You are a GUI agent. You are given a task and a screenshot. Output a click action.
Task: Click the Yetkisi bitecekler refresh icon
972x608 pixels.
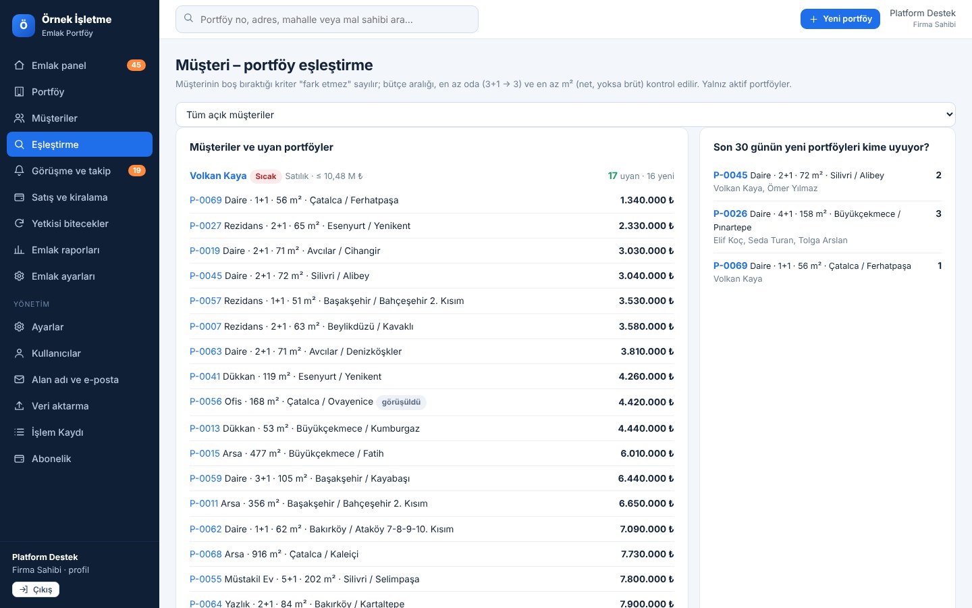point(19,224)
